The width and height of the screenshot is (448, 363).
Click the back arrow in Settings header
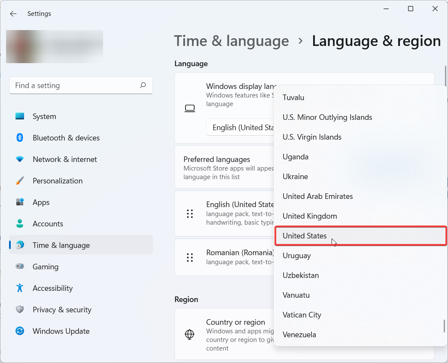click(x=13, y=14)
